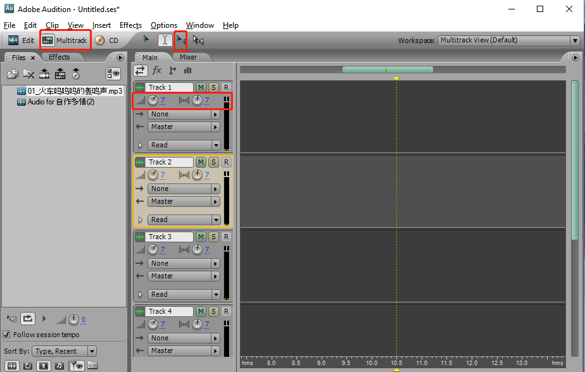Toggle the Files panel Auto-Play speaker icon
The height and width of the screenshot is (372, 585).
click(x=12, y=319)
